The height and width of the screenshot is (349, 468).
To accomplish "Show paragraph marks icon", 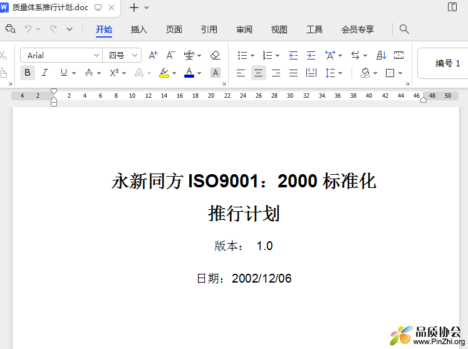I will 398,55.
